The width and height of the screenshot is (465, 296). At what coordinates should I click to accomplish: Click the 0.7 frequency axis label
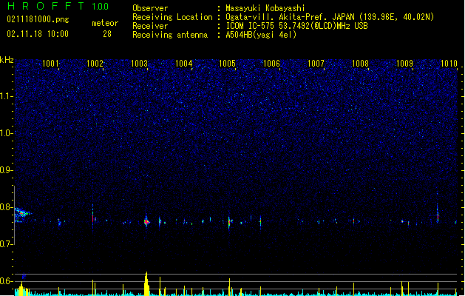[7, 244]
